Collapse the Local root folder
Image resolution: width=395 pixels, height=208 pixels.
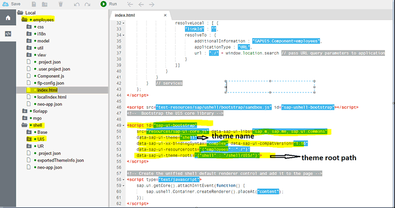(21, 13)
